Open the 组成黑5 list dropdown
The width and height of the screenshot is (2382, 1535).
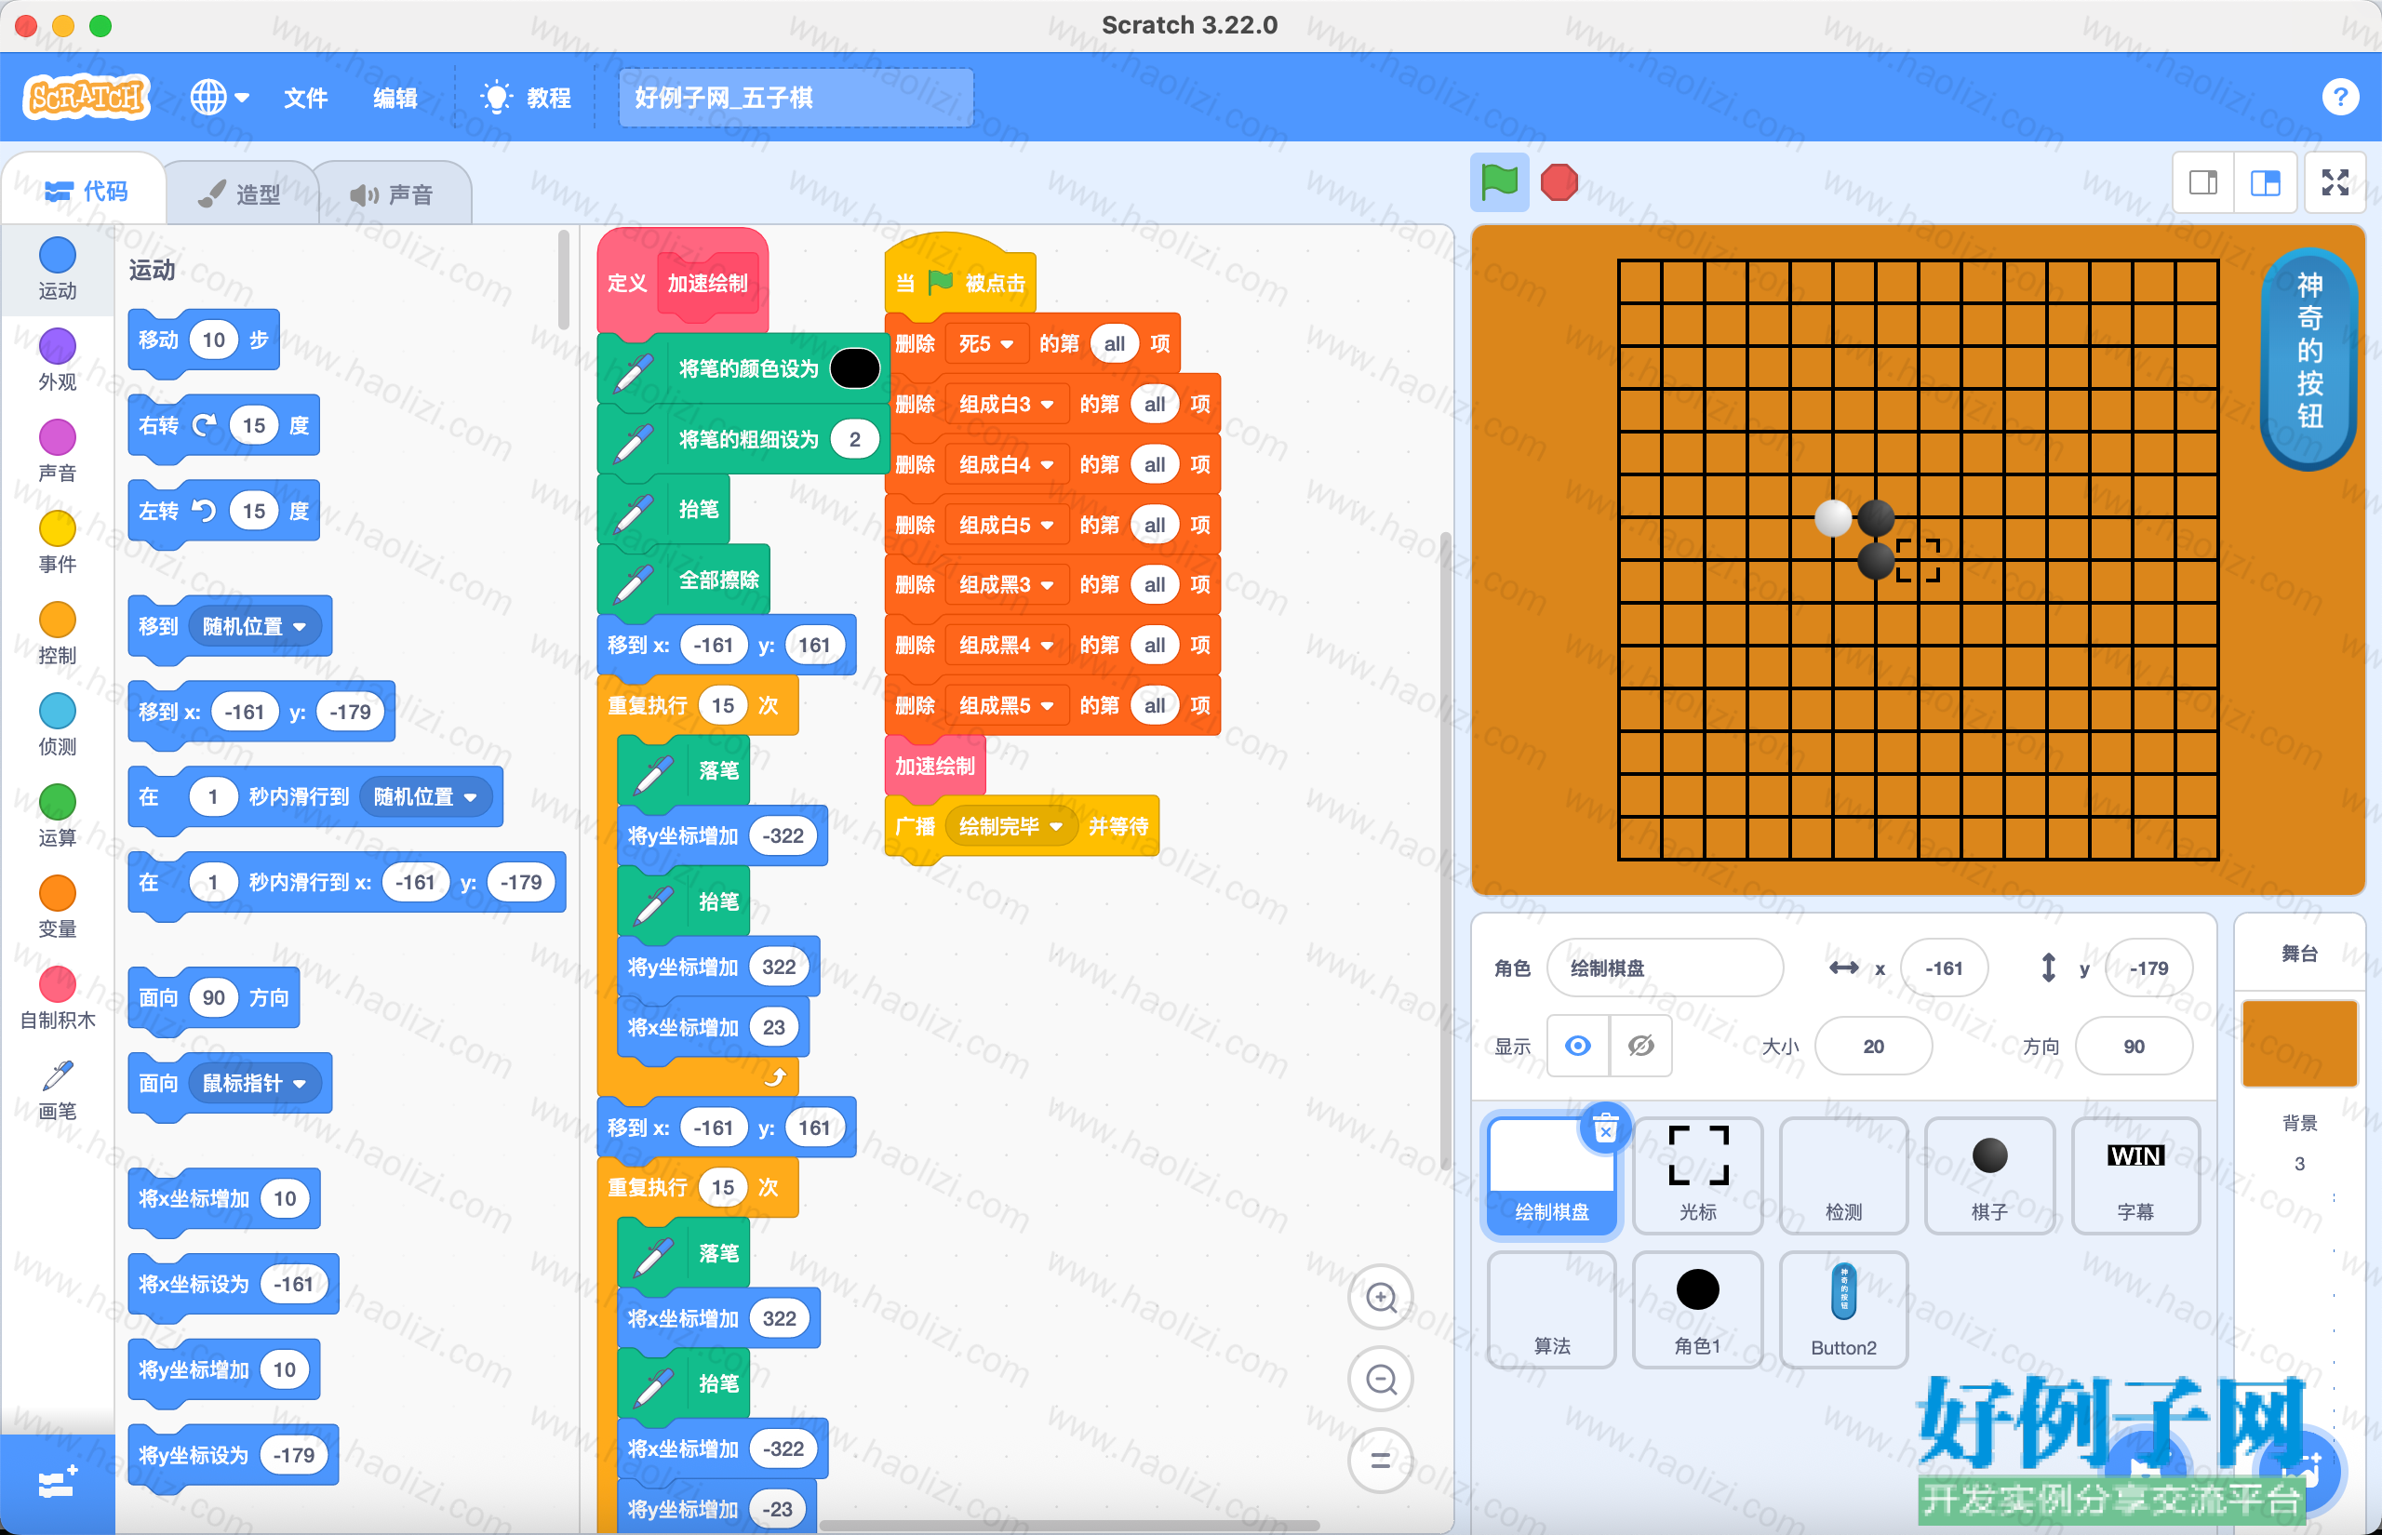coord(1006,706)
